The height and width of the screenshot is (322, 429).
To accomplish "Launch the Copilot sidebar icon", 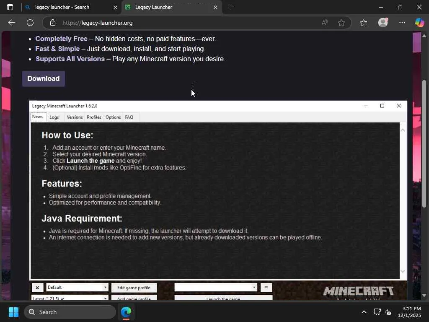I will coord(419,23).
